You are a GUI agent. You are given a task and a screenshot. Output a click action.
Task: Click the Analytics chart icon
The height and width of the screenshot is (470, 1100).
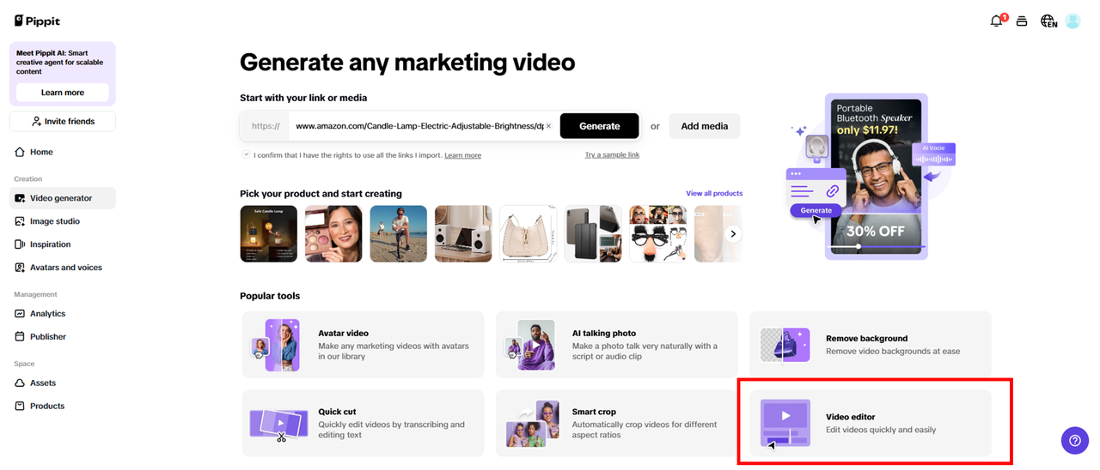coord(20,314)
